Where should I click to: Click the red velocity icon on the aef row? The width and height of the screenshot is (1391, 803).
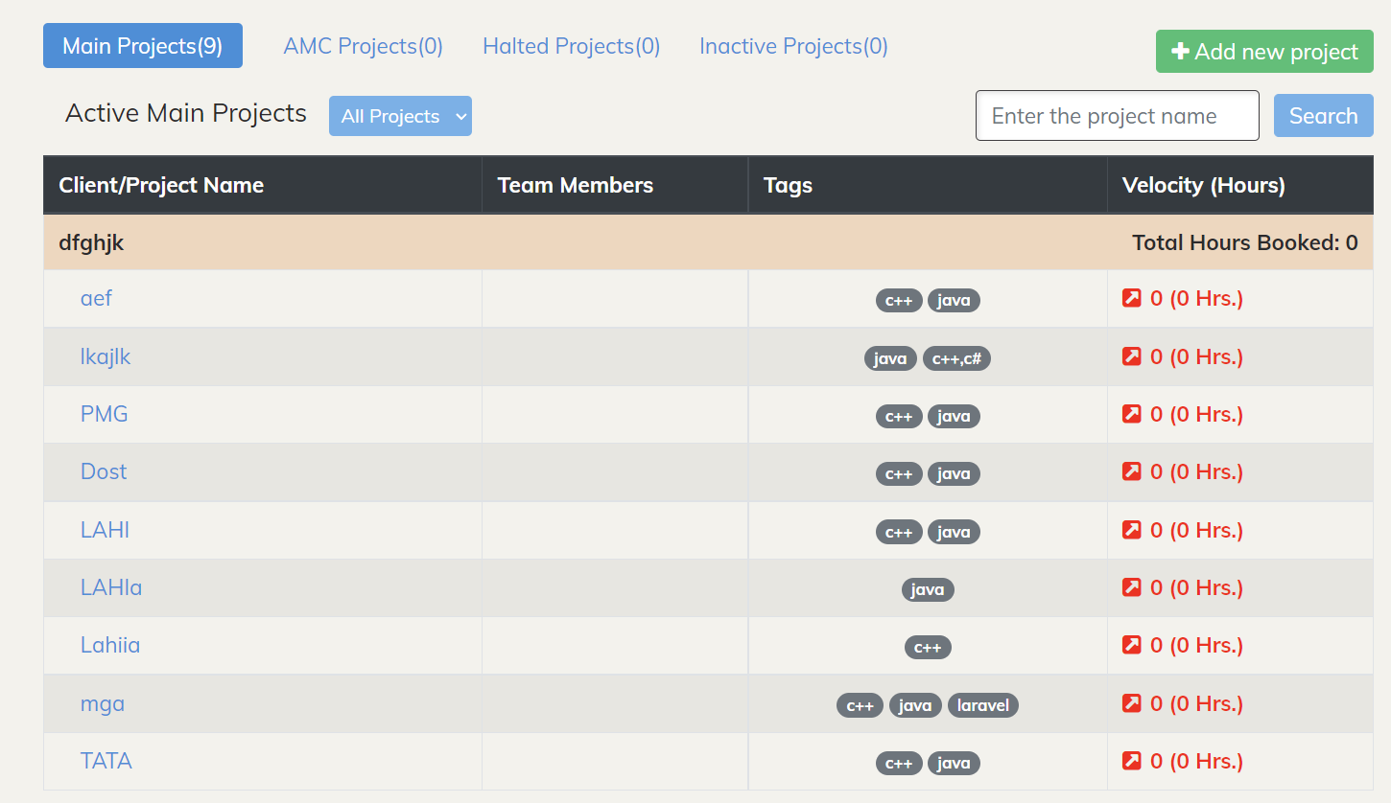(x=1131, y=298)
